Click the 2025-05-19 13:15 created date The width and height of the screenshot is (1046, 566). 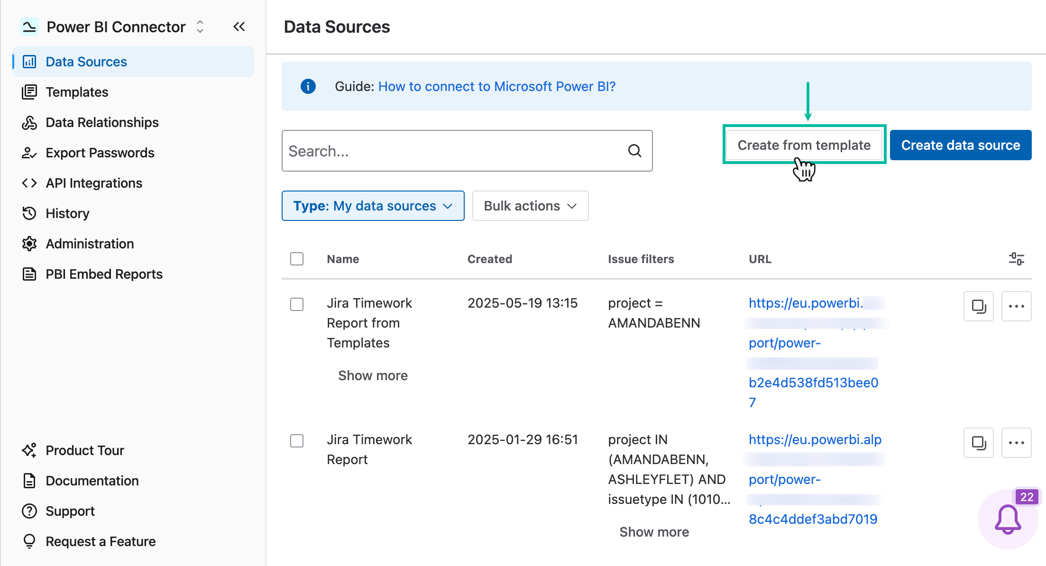point(523,303)
